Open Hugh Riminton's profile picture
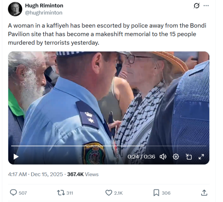The image size is (223, 202). pyautogui.click(x=15, y=9)
